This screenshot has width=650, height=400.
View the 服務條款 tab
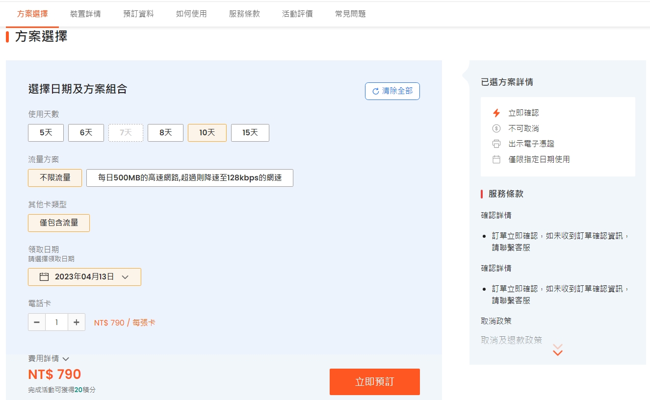point(244,14)
